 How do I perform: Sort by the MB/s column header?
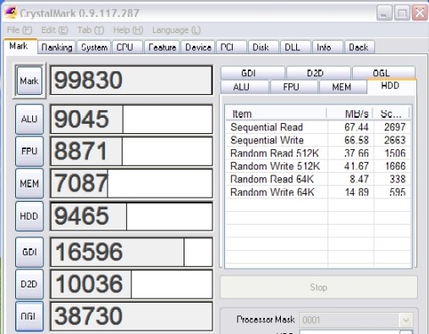pyautogui.click(x=349, y=114)
